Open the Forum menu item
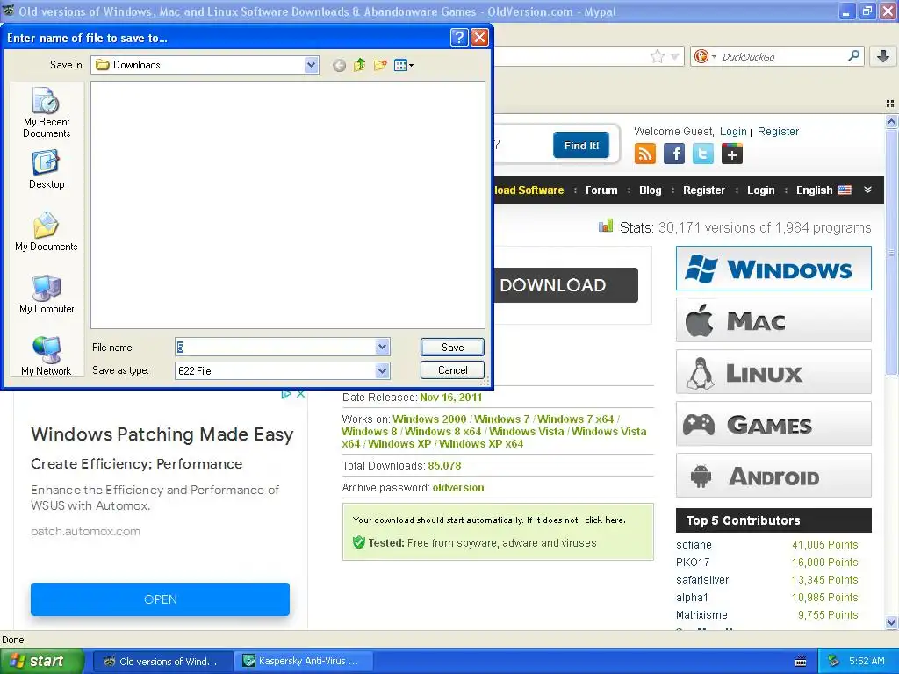This screenshot has width=899, height=674. pos(601,190)
